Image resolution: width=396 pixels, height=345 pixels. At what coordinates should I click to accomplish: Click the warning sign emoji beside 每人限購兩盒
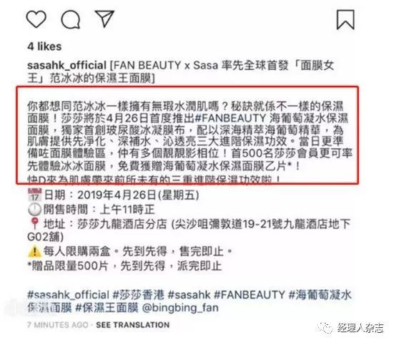(34, 251)
